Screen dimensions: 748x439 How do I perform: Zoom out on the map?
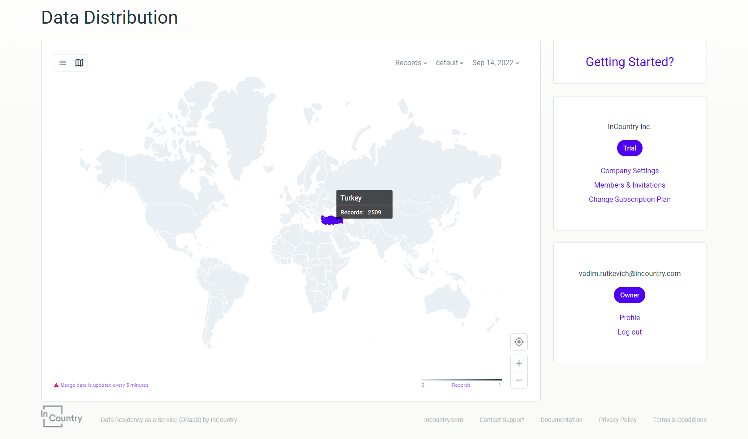(519, 380)
